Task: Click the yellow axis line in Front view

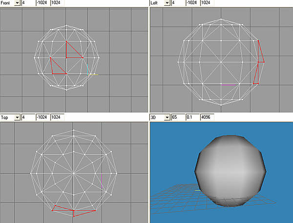Action: click(93, 75)
